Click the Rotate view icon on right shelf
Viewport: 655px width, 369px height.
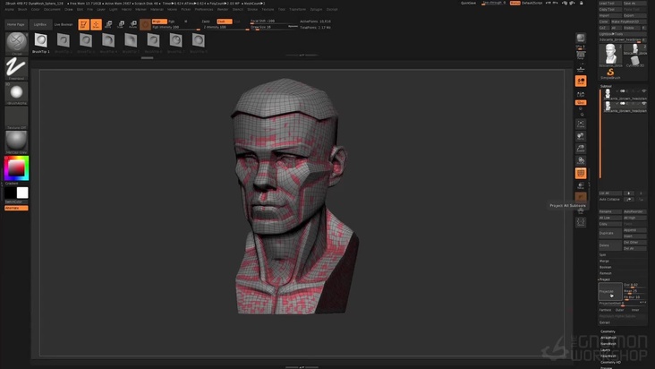coord(581,160)
